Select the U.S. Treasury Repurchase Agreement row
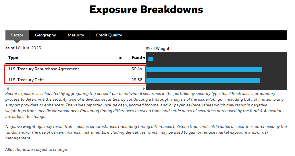 pos(76,69)
